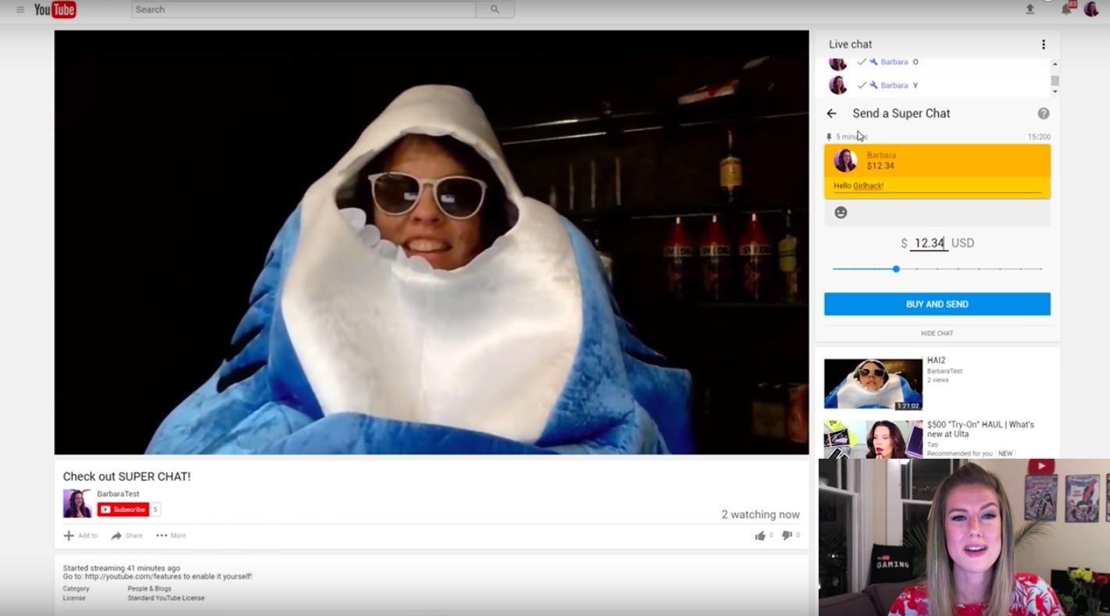
Task: Adjust the Super Chat amount slider handle
Action: (x=896, y=269)
